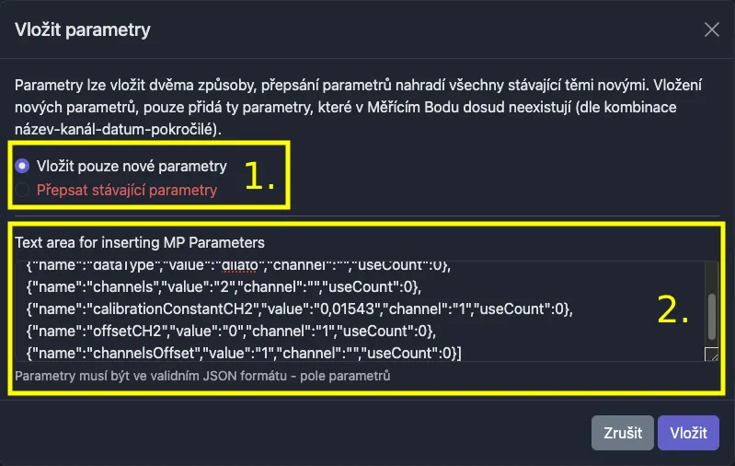The image size is (735, 466).
Task: Click the JSON format hint below the textarea
Action: tap(201, 376)
